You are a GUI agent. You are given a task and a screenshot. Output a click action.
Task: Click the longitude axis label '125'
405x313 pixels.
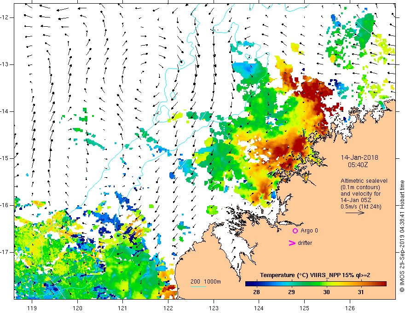tap(305, 308)
